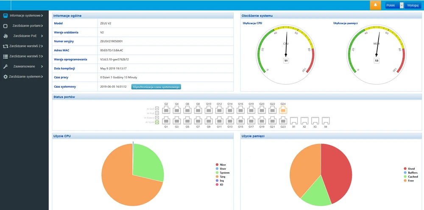
Task: Toggle the AI QoS checkbox
Action: pyautogui.click(x=157, y=109)
